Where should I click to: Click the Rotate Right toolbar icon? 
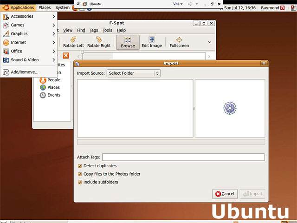pyautogui.click(x=99, y=42)
